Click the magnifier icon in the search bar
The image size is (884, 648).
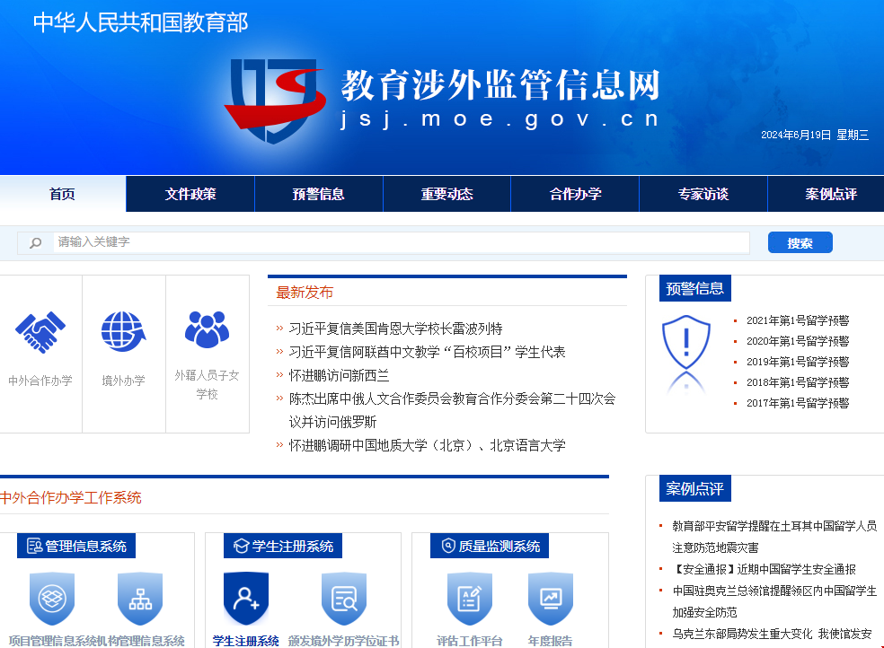point(33,242)
